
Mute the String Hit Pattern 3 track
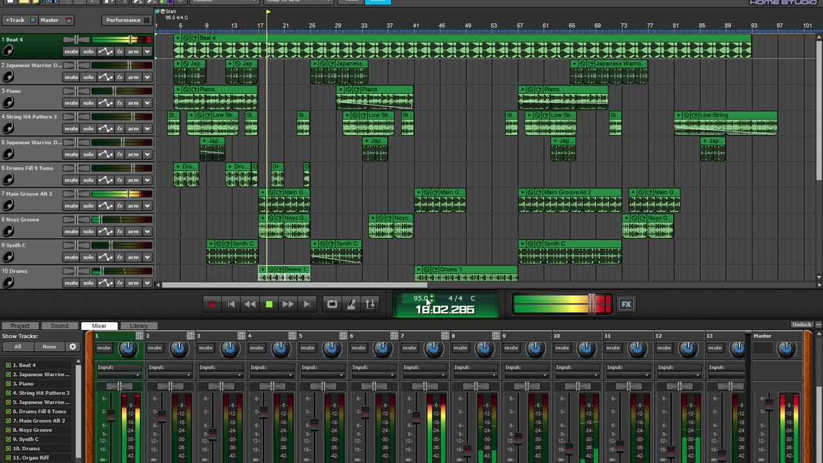pyautogui.click(x=71, y=129)
